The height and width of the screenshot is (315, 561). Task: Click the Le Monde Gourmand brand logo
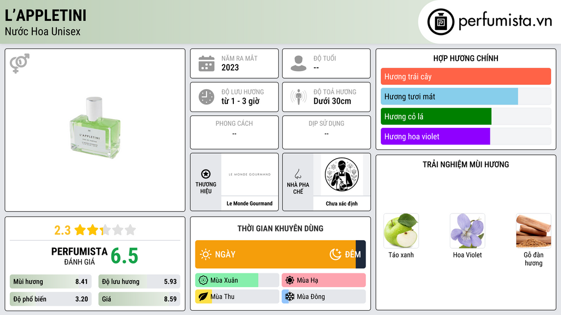249,174
